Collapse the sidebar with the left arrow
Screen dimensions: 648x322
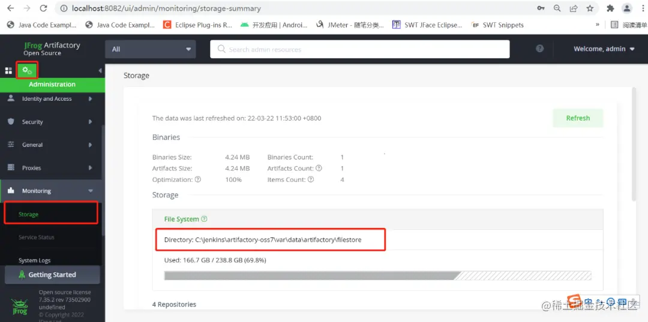coord(100,71)
